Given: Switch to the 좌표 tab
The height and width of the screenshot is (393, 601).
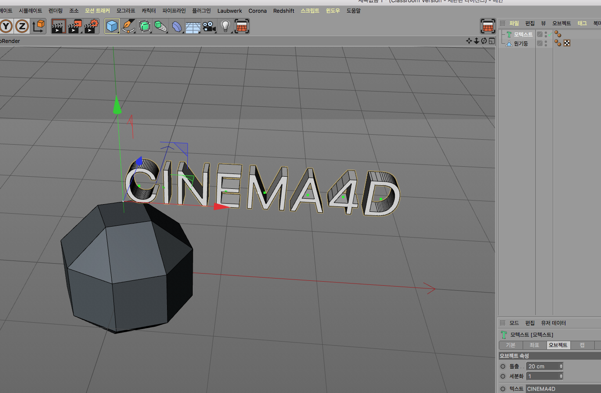Looking at the screenshot, I should (x=534, y=345).
